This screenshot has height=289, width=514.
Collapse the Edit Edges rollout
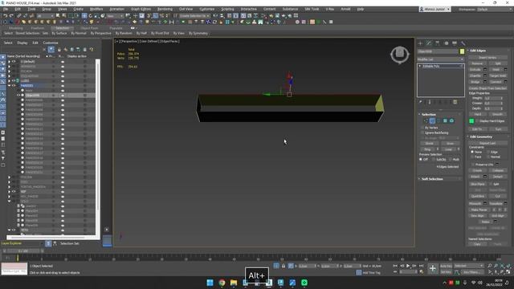[x=478, y=51]
